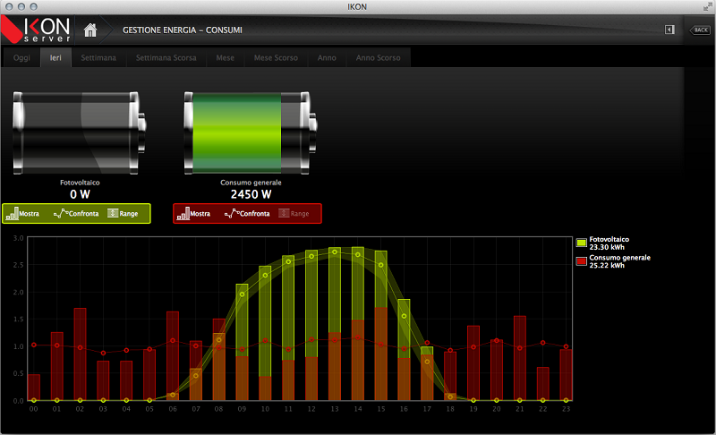Toggle Confronta for Fotovoltaico
The width and height of the screenshot is (716, 435).
point(76,213)
